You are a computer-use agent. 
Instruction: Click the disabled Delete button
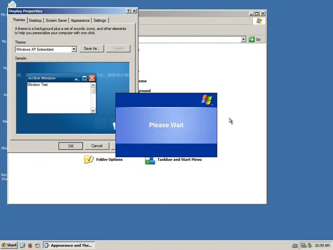[x=118, y=49]
